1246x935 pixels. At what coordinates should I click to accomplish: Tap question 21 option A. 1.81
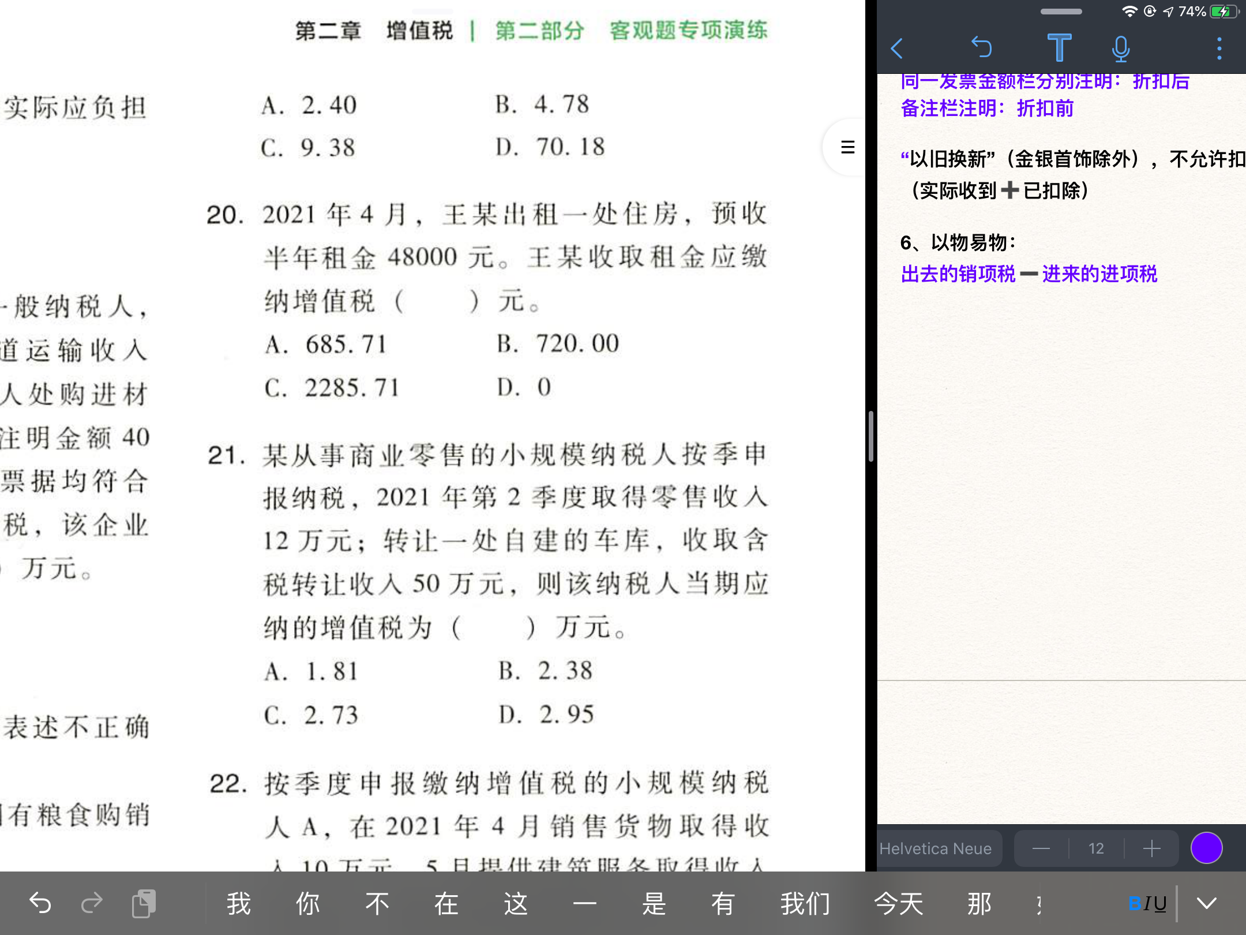[x=311, y=672]
